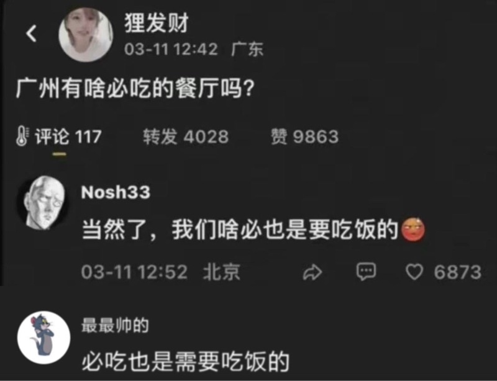Tap the 广东 location label
The image size is (497, 381).
247,50
